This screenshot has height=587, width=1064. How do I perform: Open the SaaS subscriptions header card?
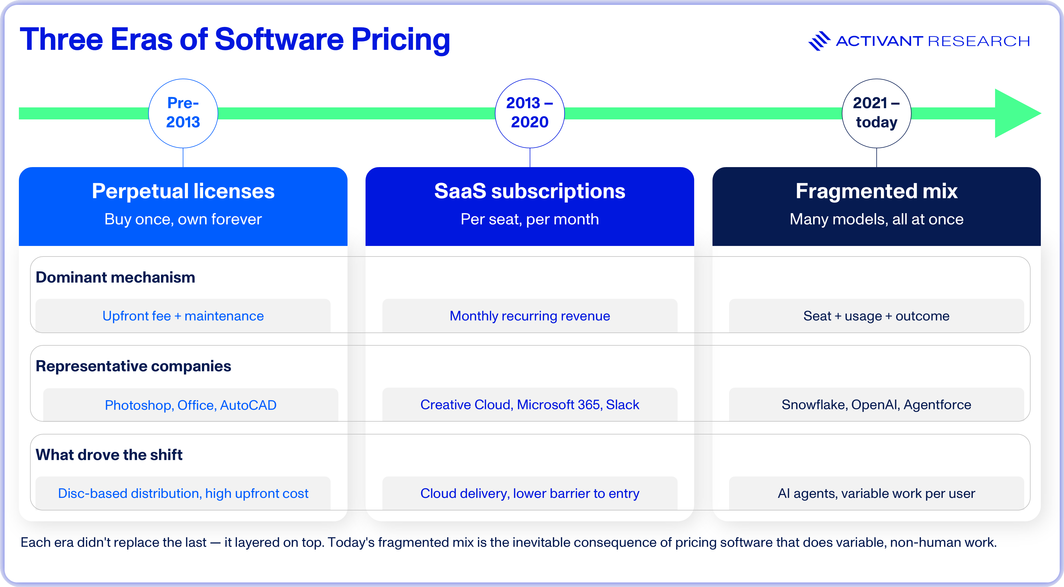pyautogui.click(x=529, y=206)
